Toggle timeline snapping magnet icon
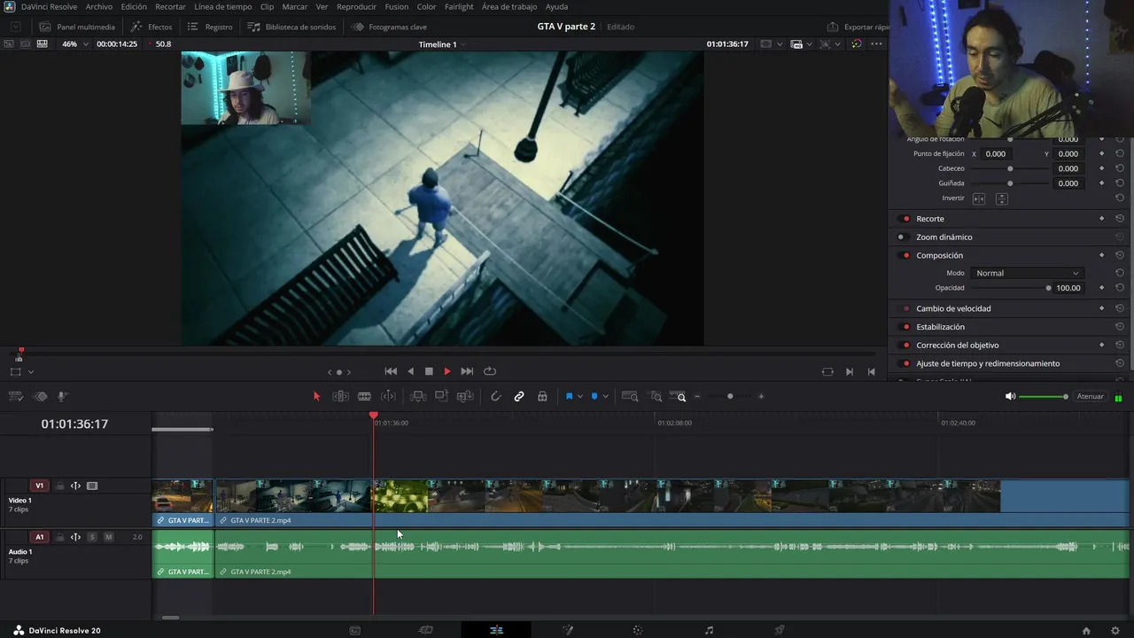The width and height of the screenshot is (1134, 638). (x=495, y=396)
